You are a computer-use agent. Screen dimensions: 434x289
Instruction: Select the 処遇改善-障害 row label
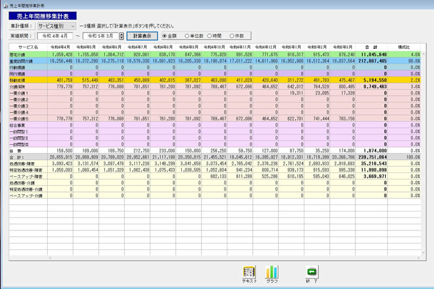pos(28,164)
